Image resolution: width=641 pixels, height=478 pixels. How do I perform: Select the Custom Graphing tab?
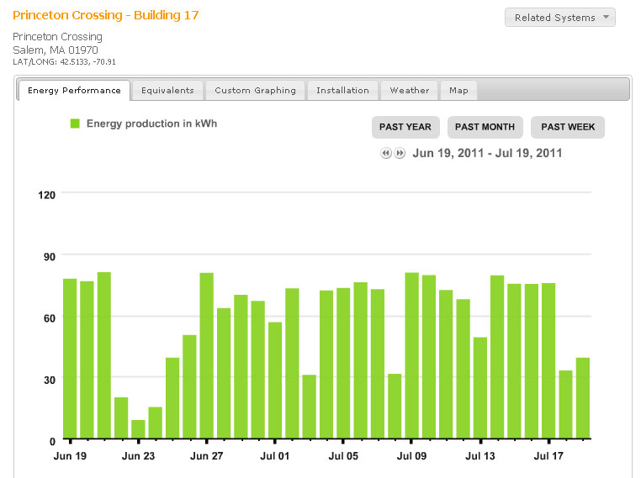tap(255, 91)
